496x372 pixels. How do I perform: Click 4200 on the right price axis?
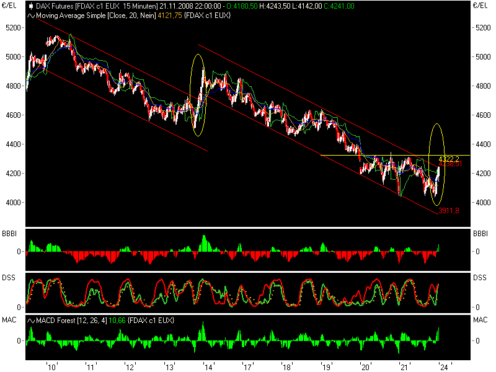[x=483, y=174]
